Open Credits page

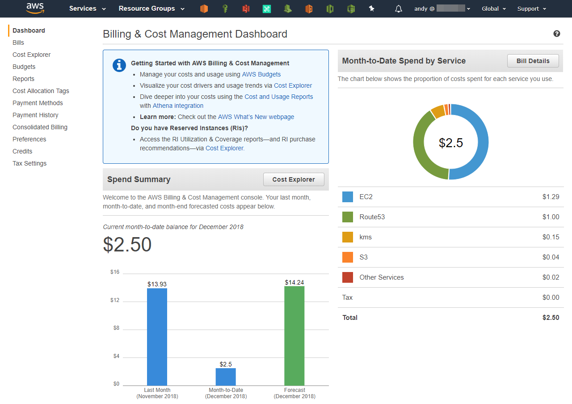pyautogui.click(x=22, y=151)
